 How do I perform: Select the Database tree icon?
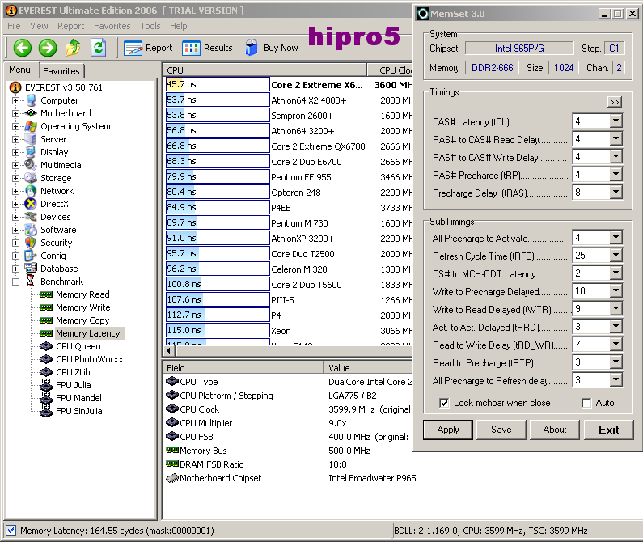pos(31,269)
